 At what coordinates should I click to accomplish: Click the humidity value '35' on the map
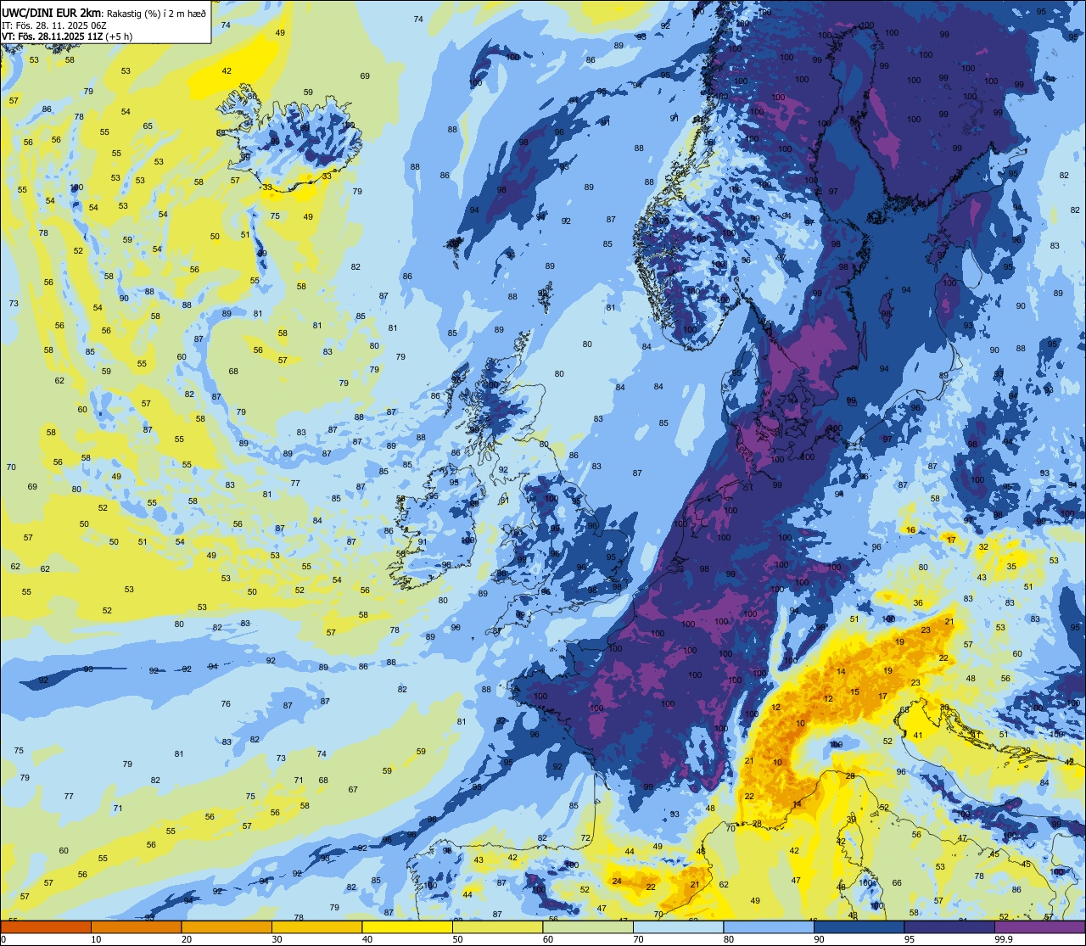(1011, 566)
